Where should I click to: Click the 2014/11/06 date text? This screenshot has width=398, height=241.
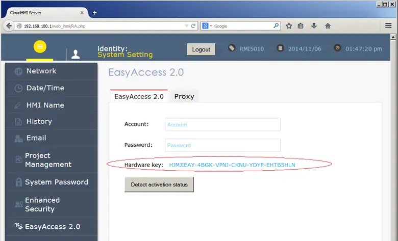tap(305, 49)
